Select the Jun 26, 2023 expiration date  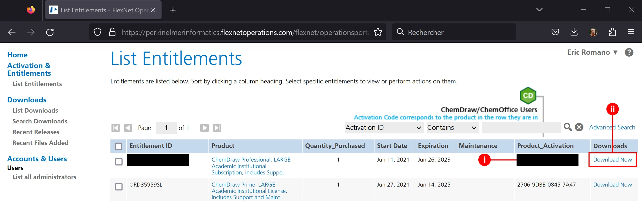tap(434, 160)
